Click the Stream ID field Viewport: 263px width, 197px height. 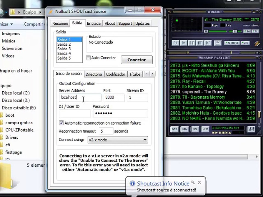tap(137, 97)
